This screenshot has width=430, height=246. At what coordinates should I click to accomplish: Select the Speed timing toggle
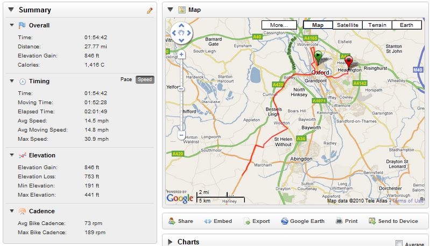click(x=145, y=79)
